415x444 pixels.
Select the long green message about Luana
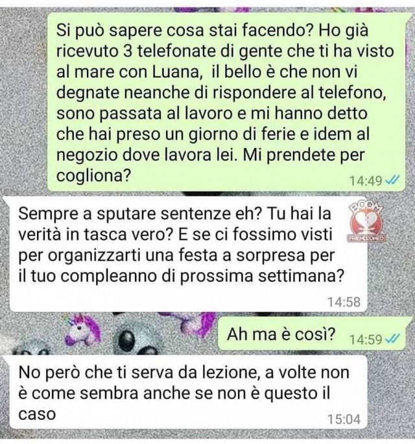[x=226, y=102]
